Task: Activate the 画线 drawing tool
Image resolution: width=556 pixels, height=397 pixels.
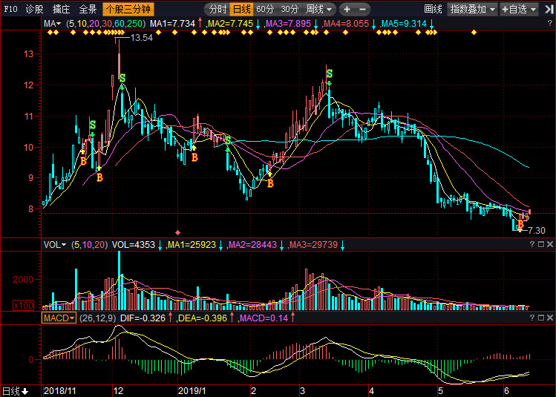Action: point(433,9)
